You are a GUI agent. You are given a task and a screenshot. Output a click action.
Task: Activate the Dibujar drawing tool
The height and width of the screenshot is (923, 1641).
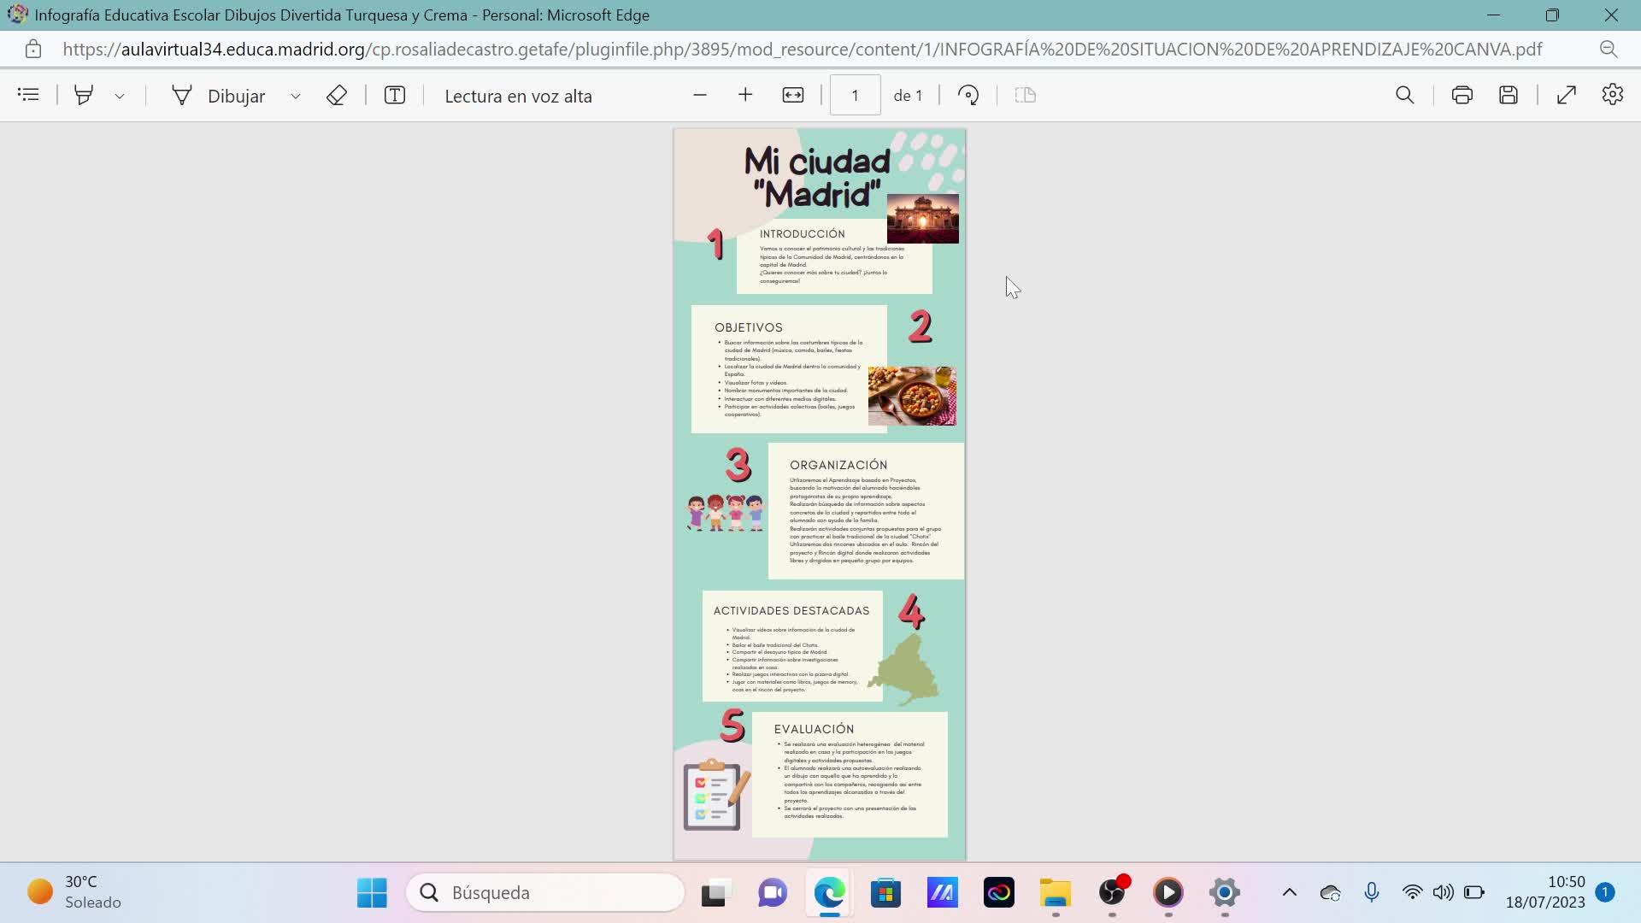(x=220, y=95)
